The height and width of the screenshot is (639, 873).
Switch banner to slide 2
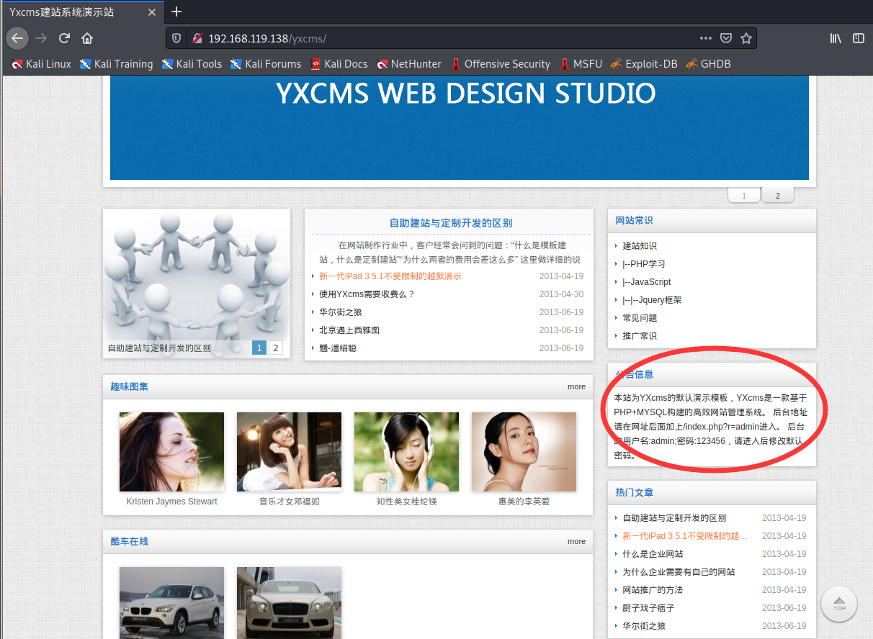pos(778,195)
